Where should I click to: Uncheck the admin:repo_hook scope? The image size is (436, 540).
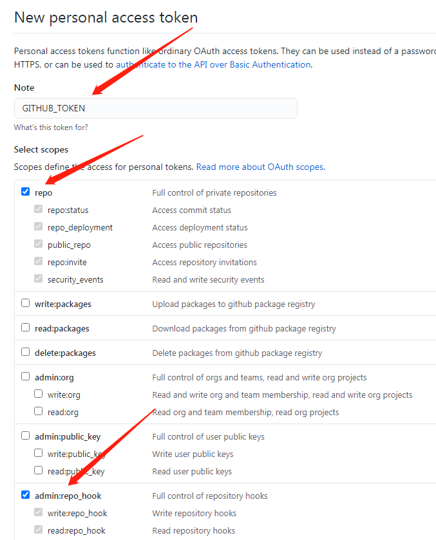[x=26, y=495]
